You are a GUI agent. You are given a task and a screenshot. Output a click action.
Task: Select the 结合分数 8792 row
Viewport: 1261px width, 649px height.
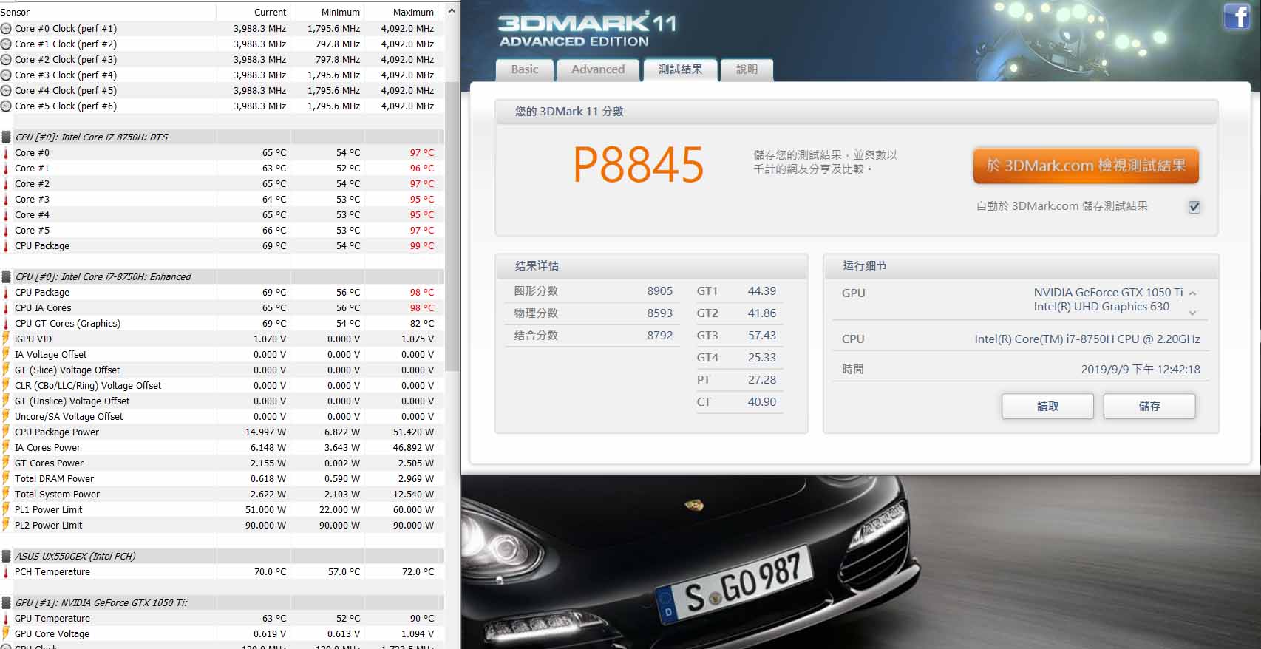[x=593, y=336]
